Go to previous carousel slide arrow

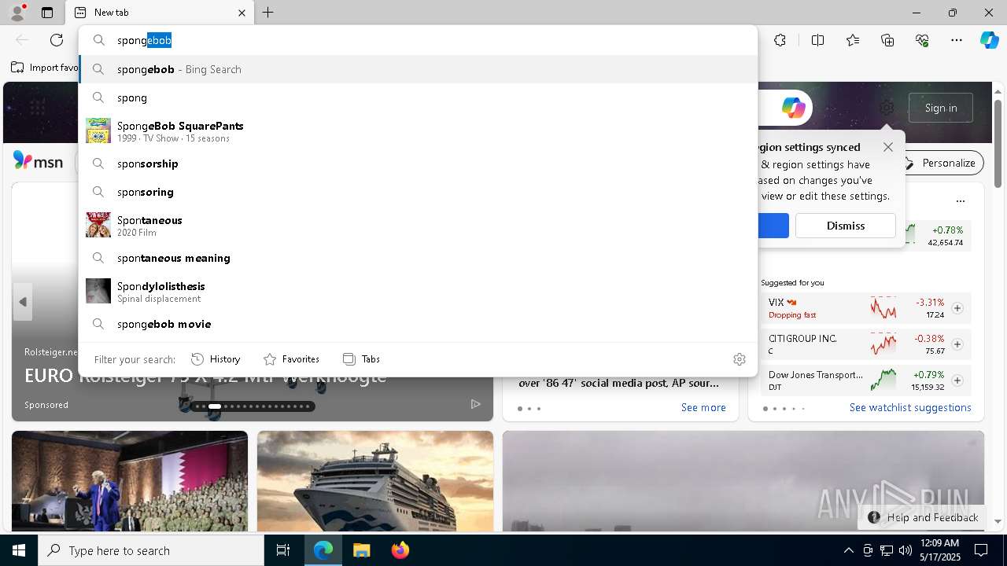click(x=23, y=302)
